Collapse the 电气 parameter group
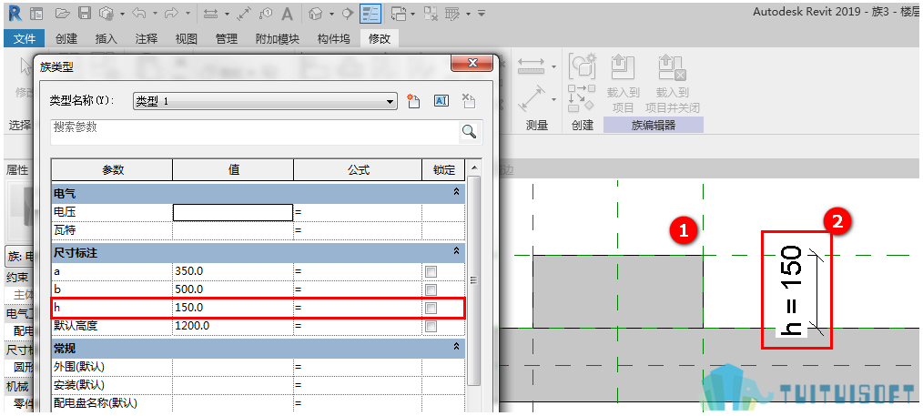Screen dimensions: 923x416 coord(456,192)
